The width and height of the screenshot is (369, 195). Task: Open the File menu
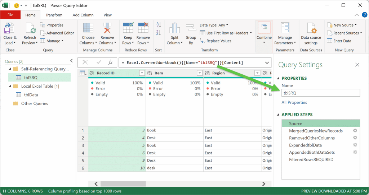click(x=10, y=15)
